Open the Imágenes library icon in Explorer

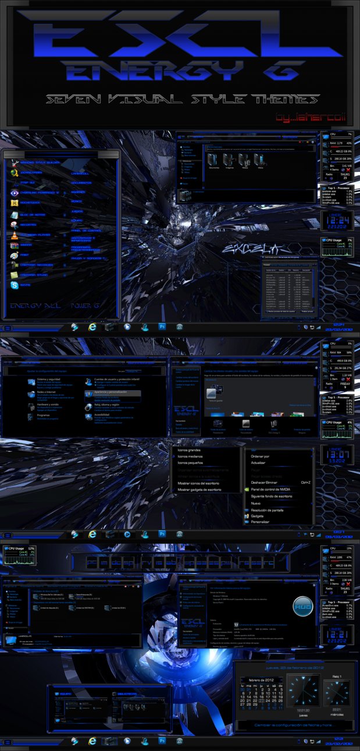[x=229, y=160]
